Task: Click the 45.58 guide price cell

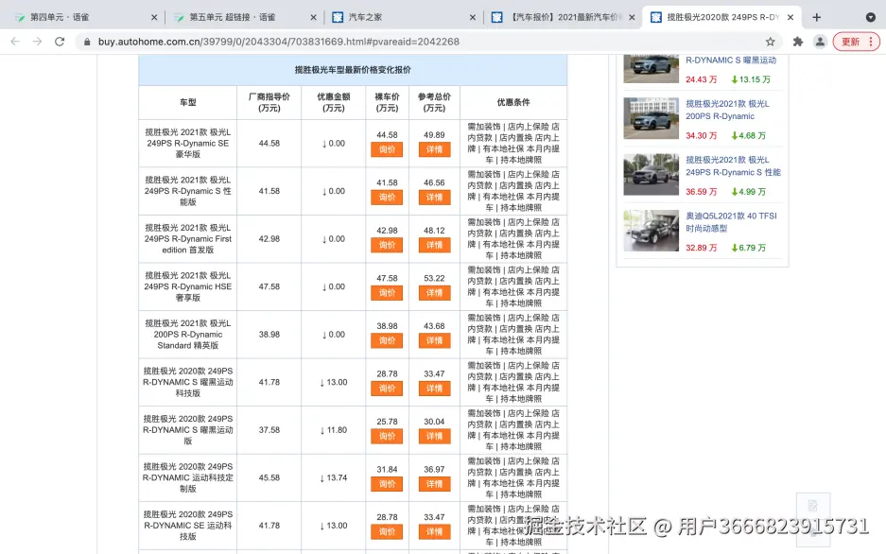Action: click(269, 477)
